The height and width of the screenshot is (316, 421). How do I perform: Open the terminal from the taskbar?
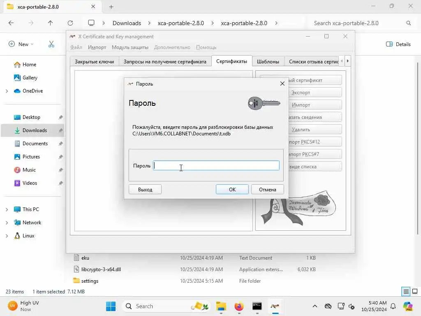pos(257,306)
